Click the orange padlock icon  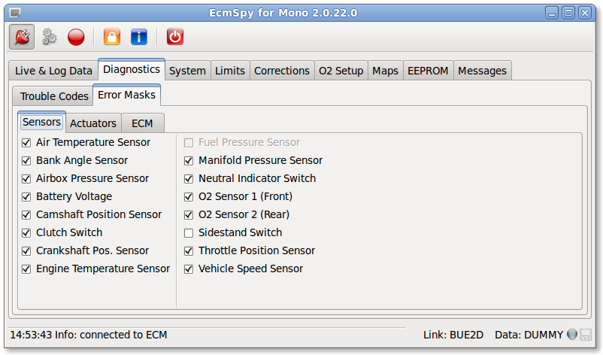(x=112, y=38)
